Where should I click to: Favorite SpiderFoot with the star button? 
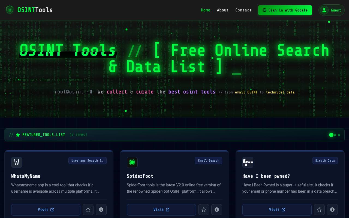click(204, 210)
